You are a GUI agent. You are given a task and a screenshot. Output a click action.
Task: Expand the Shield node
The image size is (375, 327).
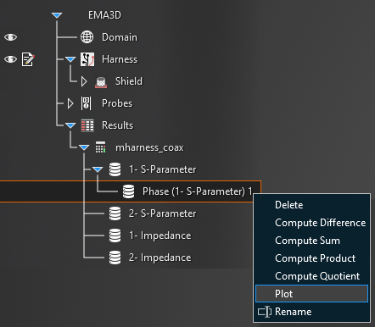click(84, 81)
